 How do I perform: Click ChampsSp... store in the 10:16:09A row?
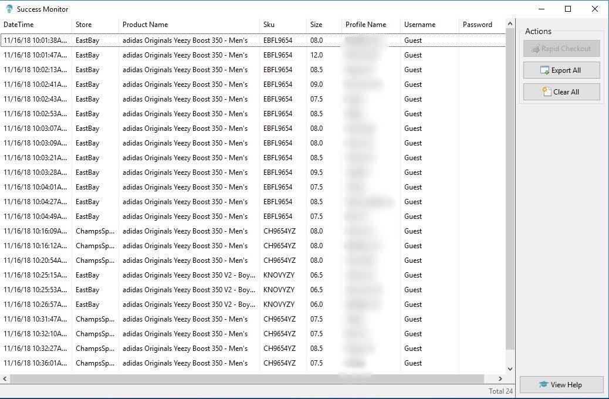(x=95, y=231)
